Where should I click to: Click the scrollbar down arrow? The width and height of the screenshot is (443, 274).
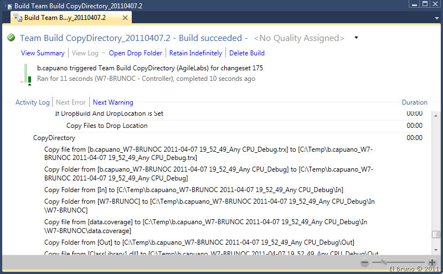pos(436,250)
